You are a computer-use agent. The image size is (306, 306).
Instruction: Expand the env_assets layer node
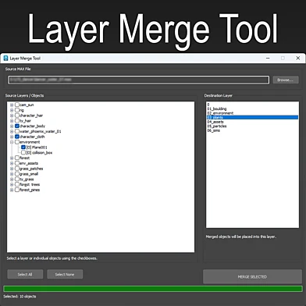12,163
